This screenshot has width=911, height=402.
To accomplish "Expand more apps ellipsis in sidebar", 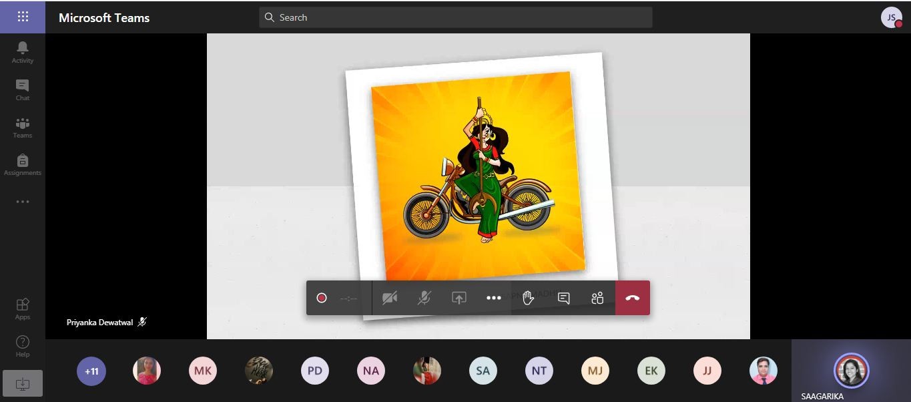I will coord(23,202).
